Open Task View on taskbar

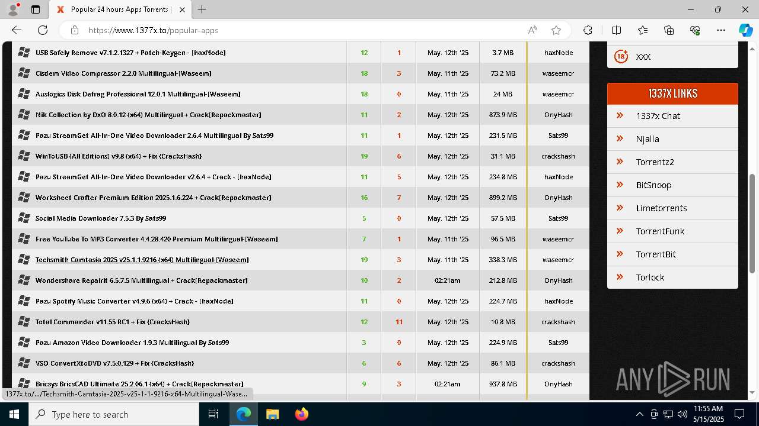pyautogui.click(x=213, y=414)
